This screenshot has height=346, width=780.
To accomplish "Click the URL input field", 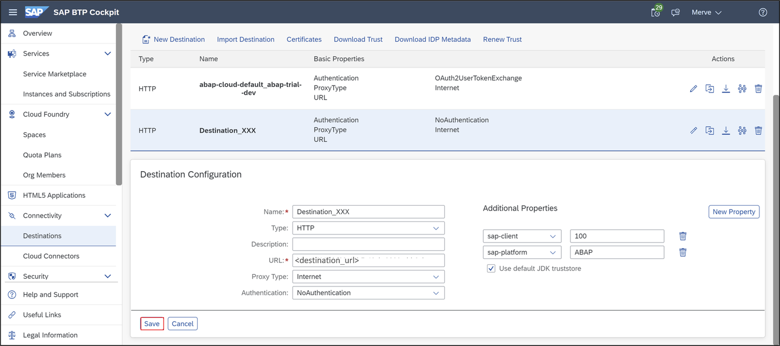I will (368, 260).
